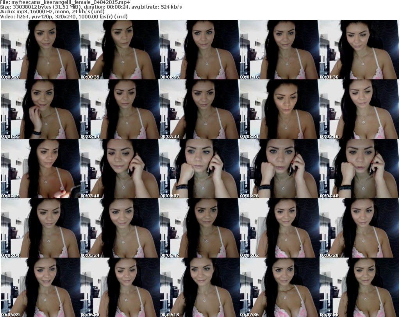Select the thumbnail stamped 00:04:46
400x317 pixels.
tap(359, 169)
